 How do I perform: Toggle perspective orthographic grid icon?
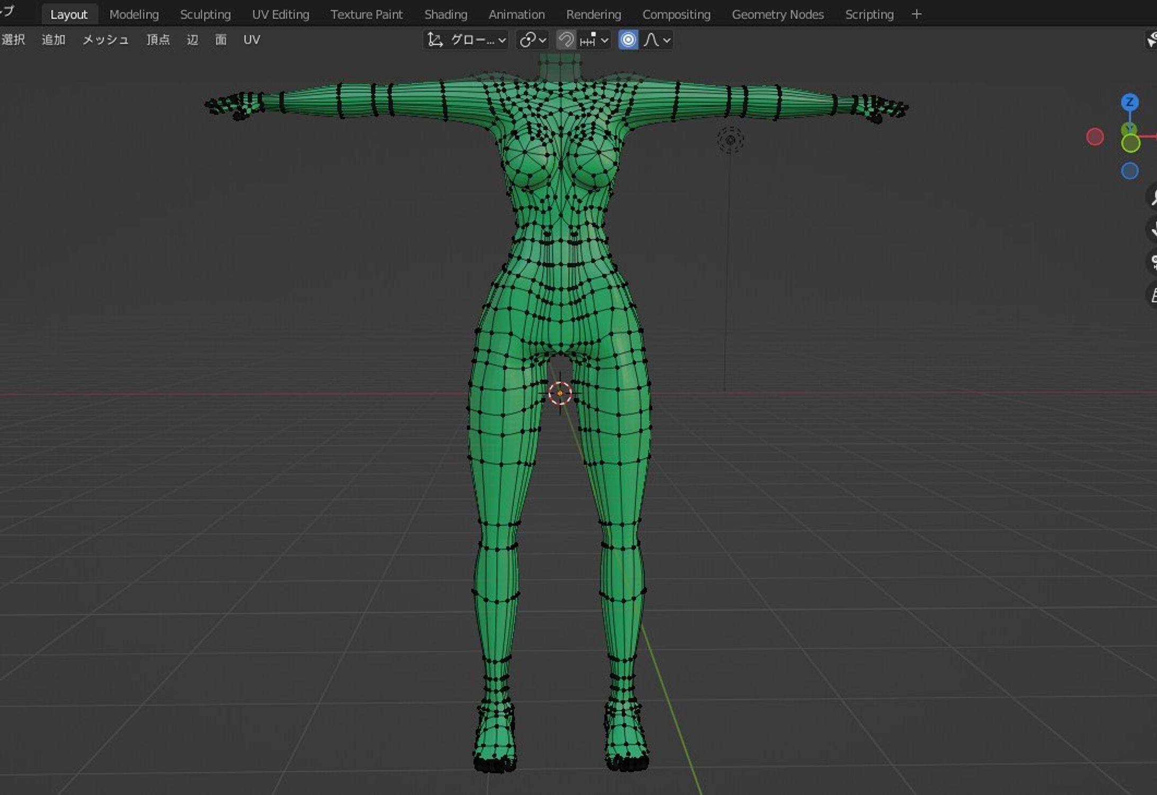pyautogui.click(x=1153, y=294)
